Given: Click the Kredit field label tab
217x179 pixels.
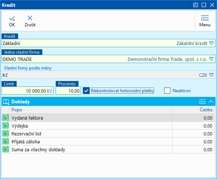Looking at the screenshot, I should [10, 36].
